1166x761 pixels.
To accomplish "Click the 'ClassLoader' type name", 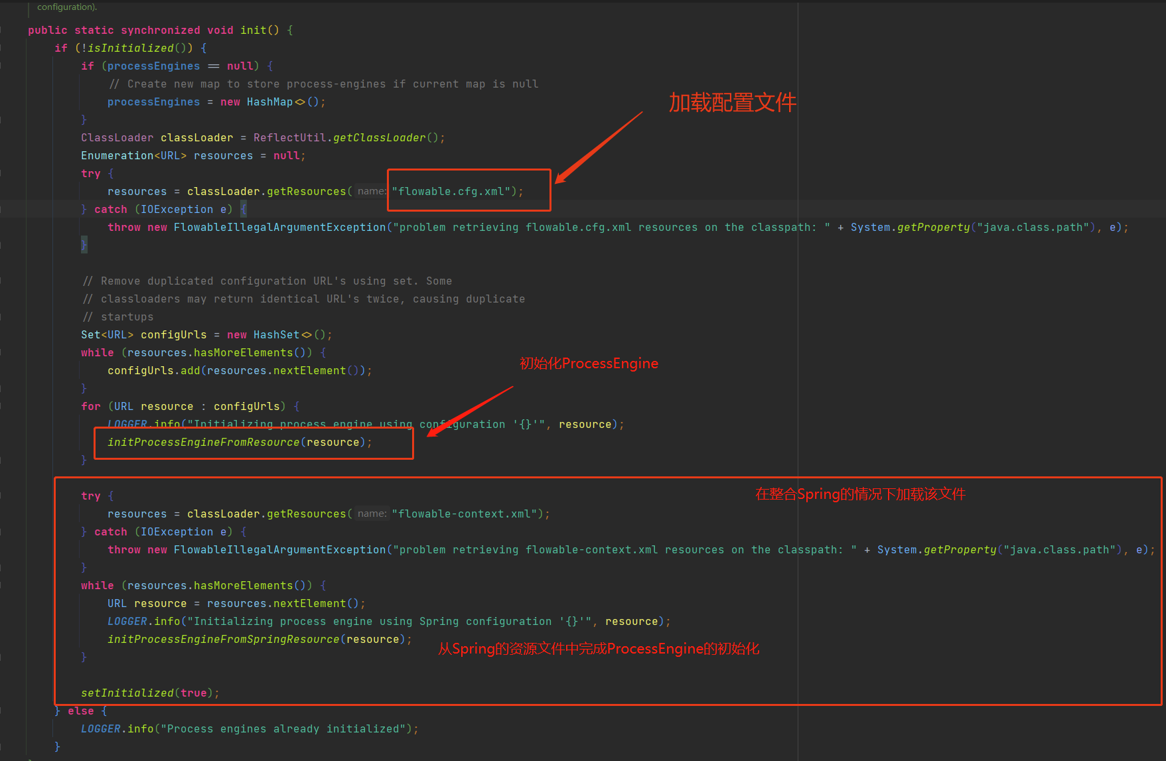I will pyautogui.click(x=117, y=138).
